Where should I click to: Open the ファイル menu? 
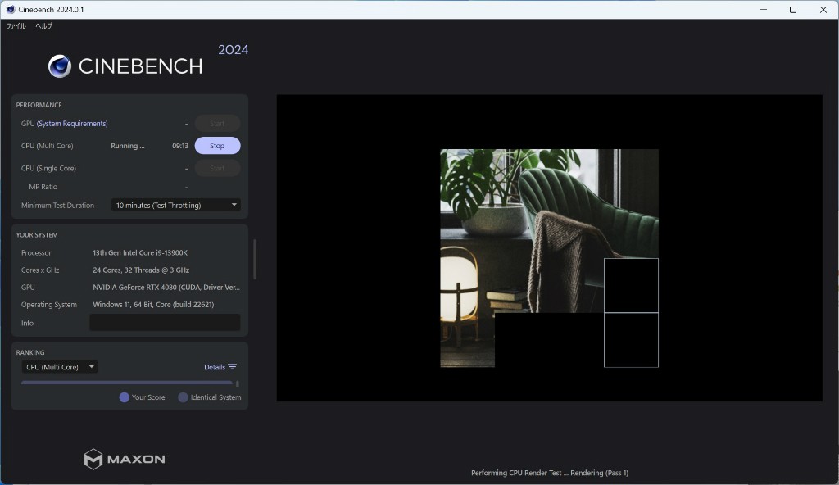point(16,26)
